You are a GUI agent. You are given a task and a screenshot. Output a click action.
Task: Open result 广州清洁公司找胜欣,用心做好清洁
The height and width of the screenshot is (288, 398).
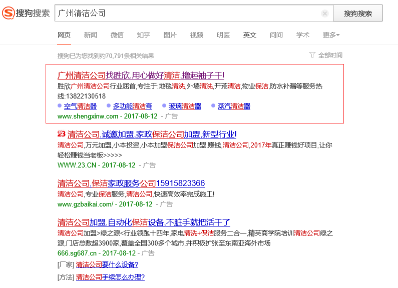(x=141, y=75)
